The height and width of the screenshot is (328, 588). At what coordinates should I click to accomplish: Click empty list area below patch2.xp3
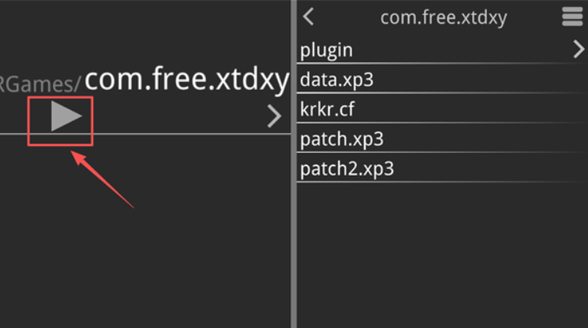click(442, 255)
